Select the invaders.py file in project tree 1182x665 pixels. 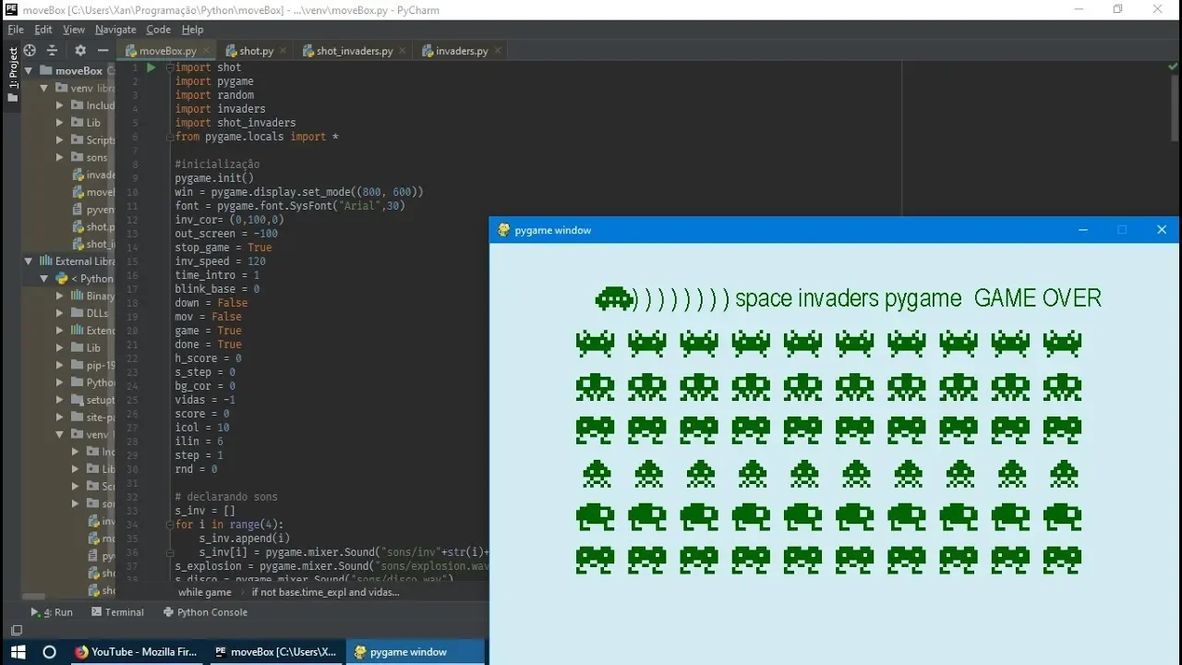point(95,175)
